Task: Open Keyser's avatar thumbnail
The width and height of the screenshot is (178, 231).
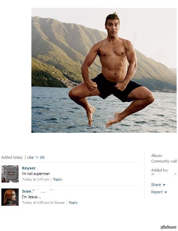Action: point(10,174)
